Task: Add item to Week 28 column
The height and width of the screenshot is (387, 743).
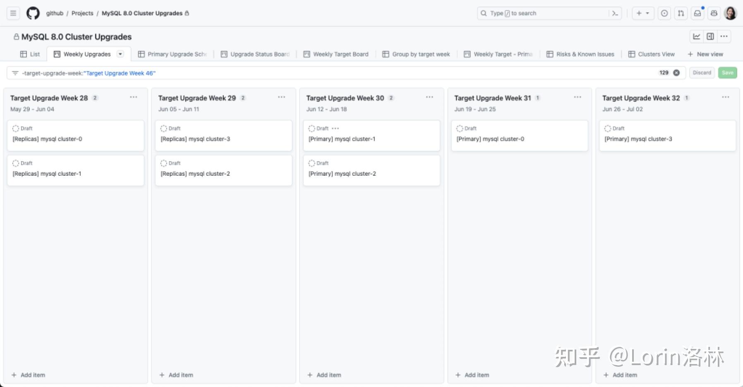Action: (29, 375)
